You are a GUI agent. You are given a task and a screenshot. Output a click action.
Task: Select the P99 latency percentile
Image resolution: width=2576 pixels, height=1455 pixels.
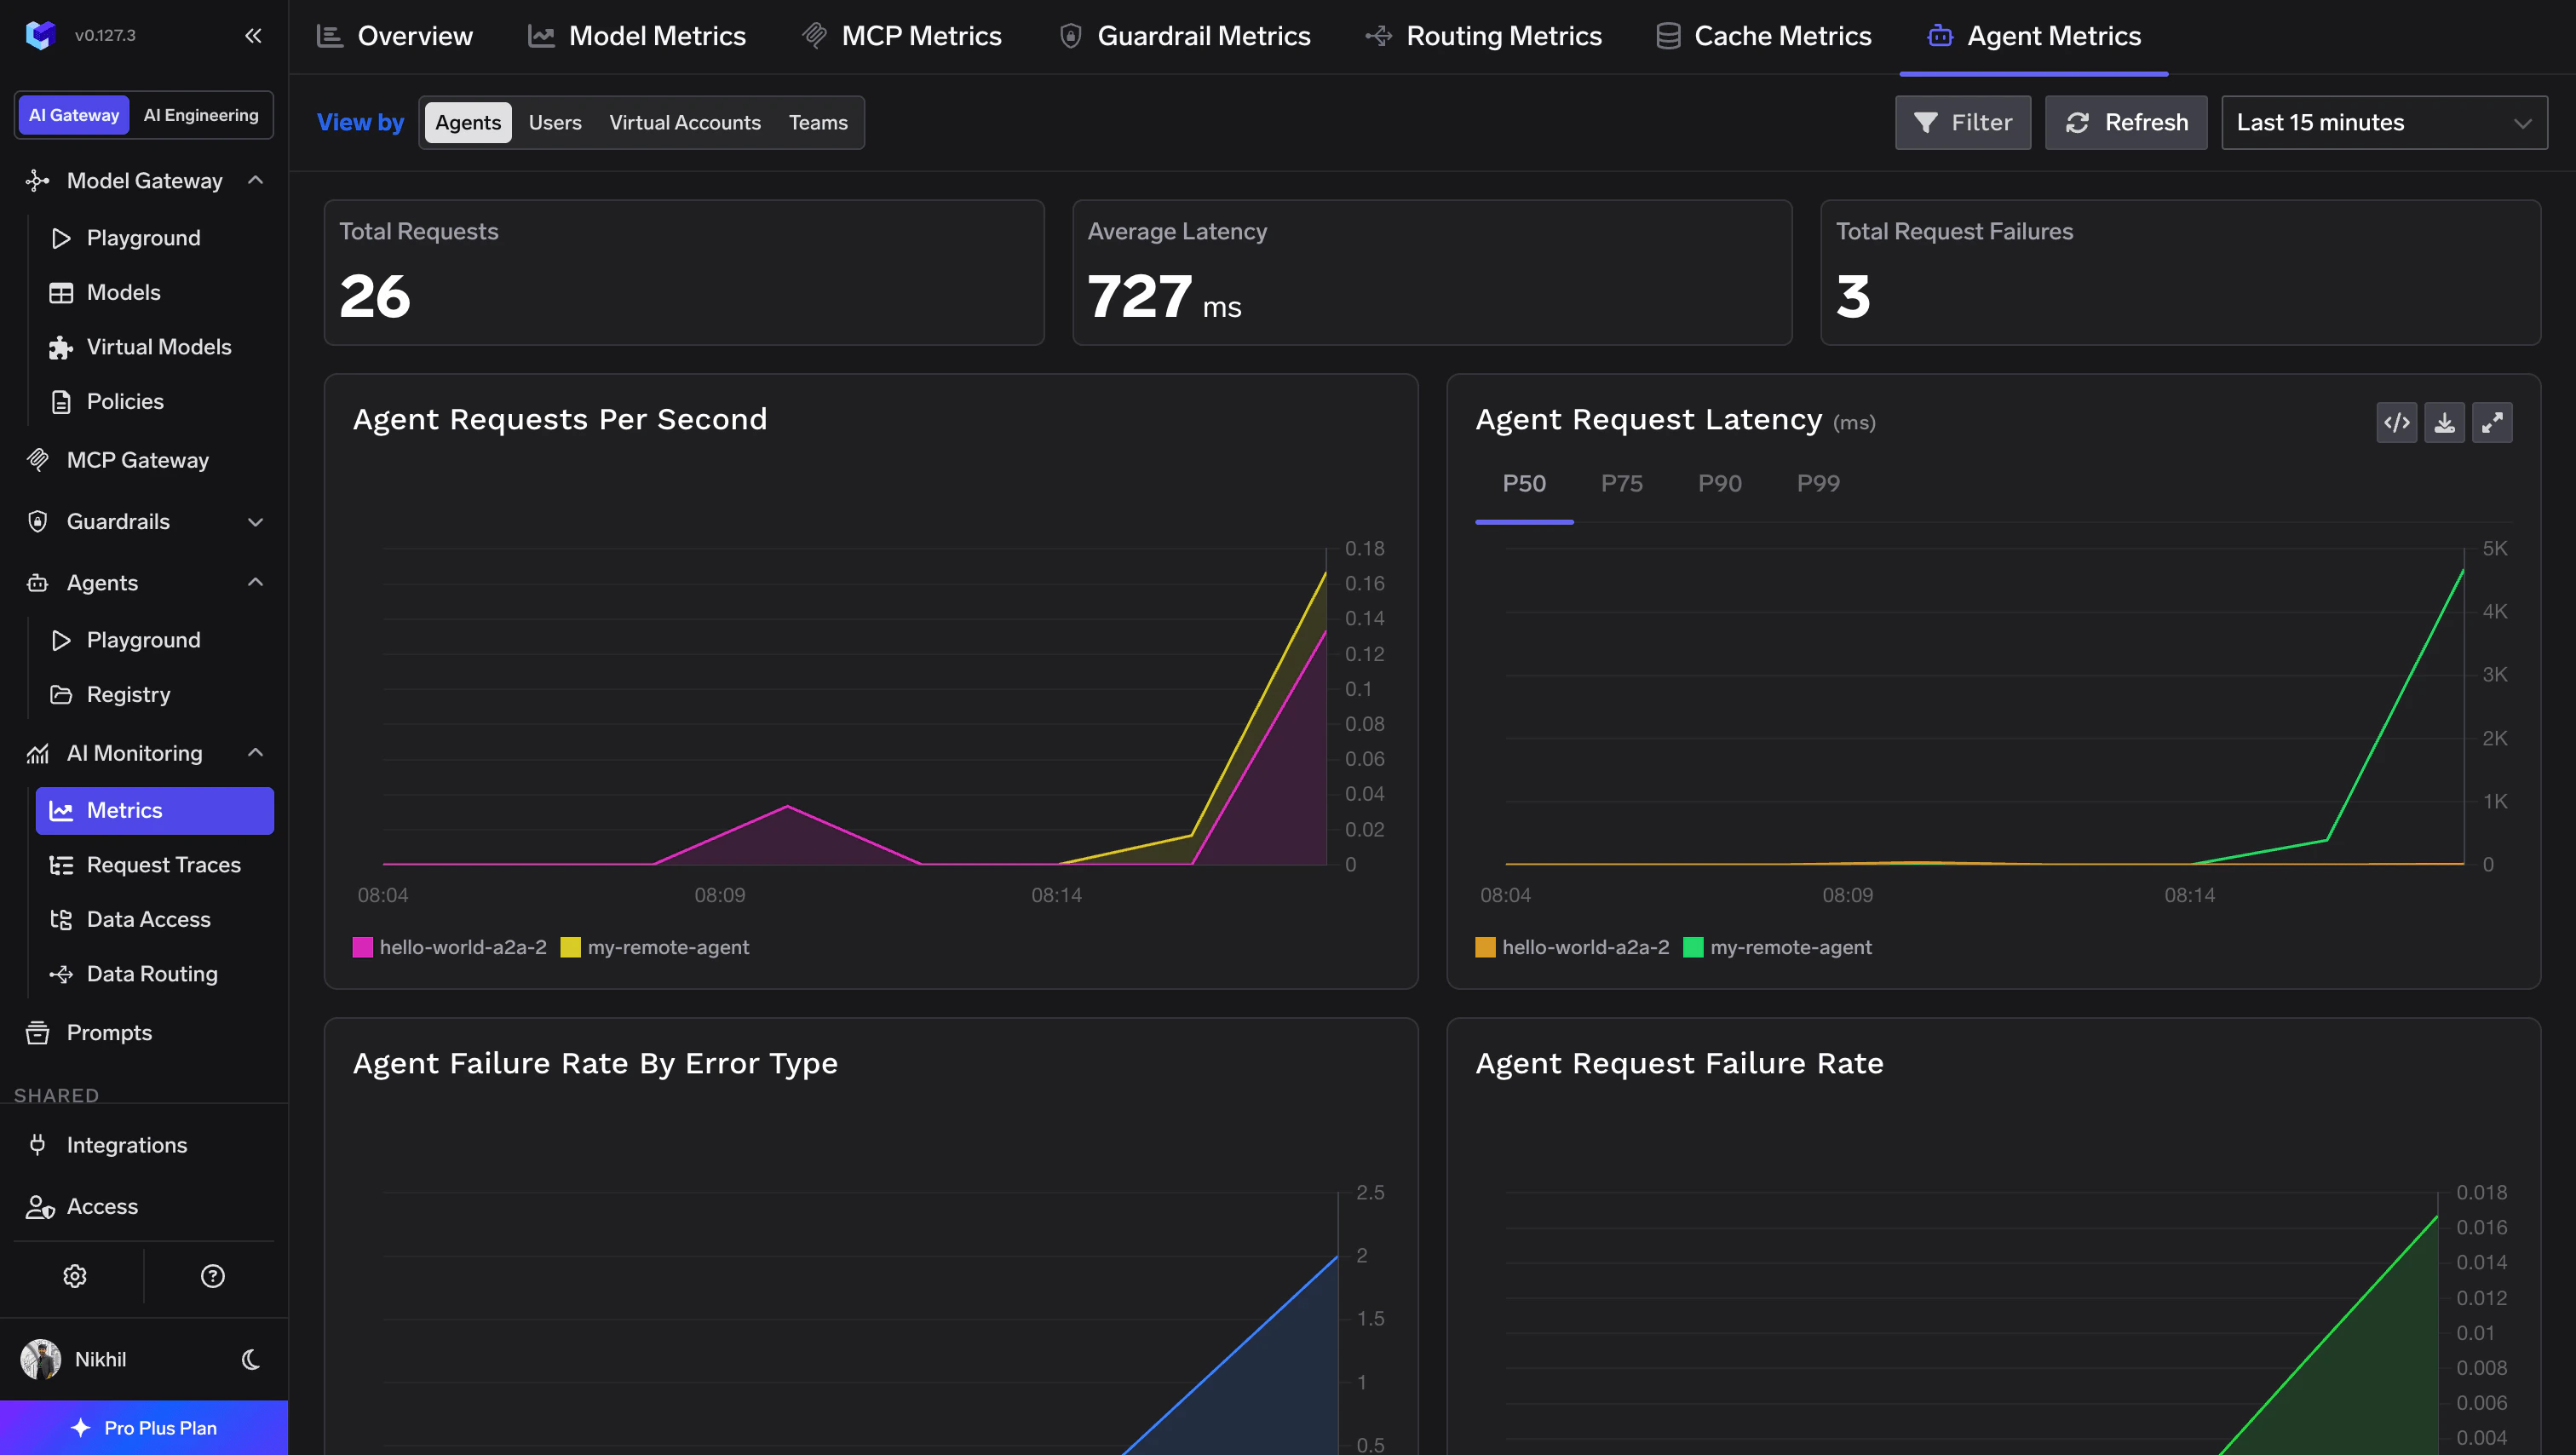(x=1817, y=483)
